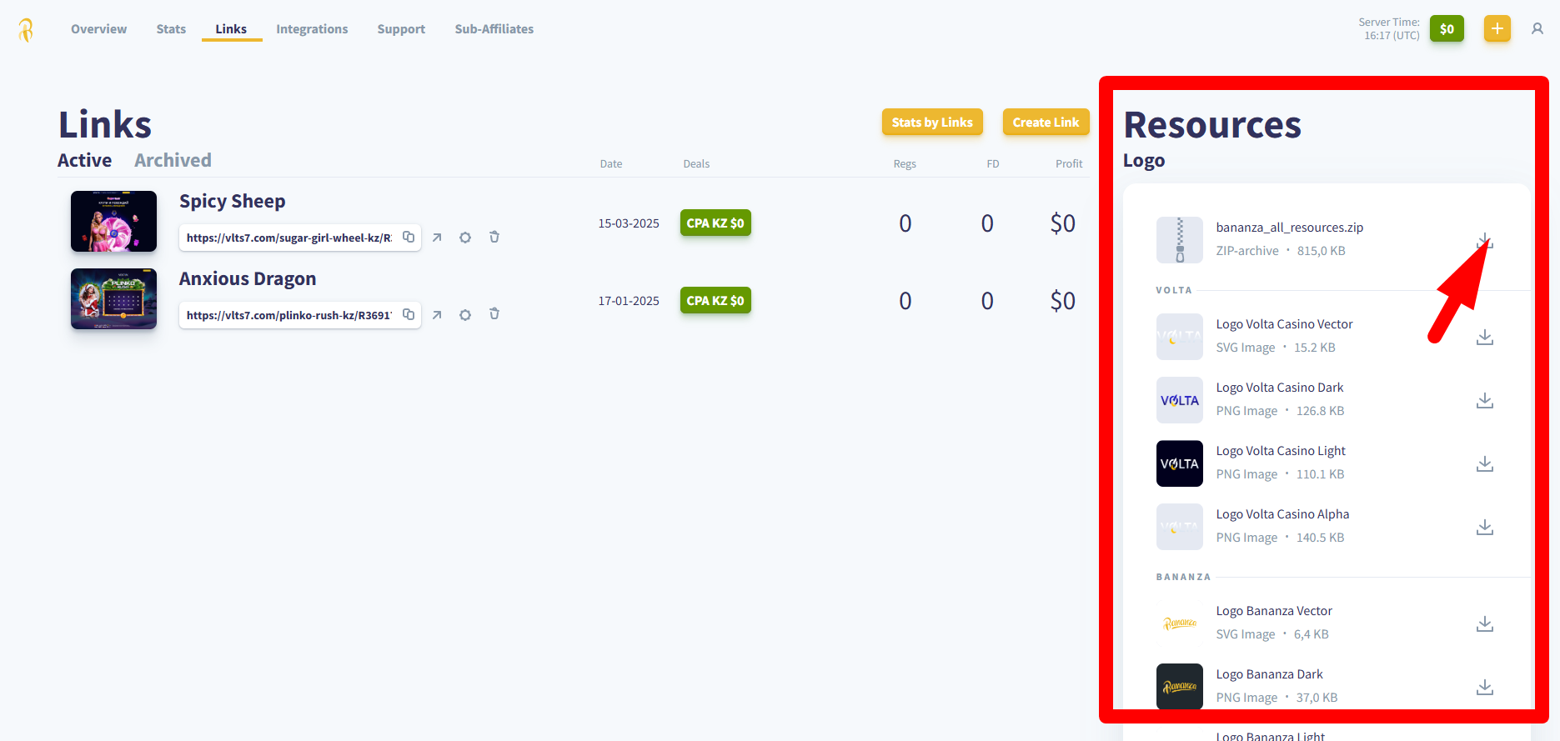Open settings gear for Anxious Dragon link
The image size is (1560, 741).
coord(465,315)
